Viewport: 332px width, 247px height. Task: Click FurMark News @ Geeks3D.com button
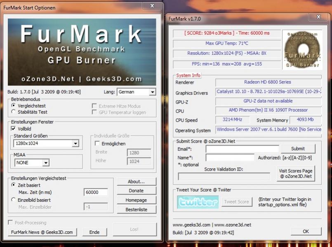pos(42,232)
